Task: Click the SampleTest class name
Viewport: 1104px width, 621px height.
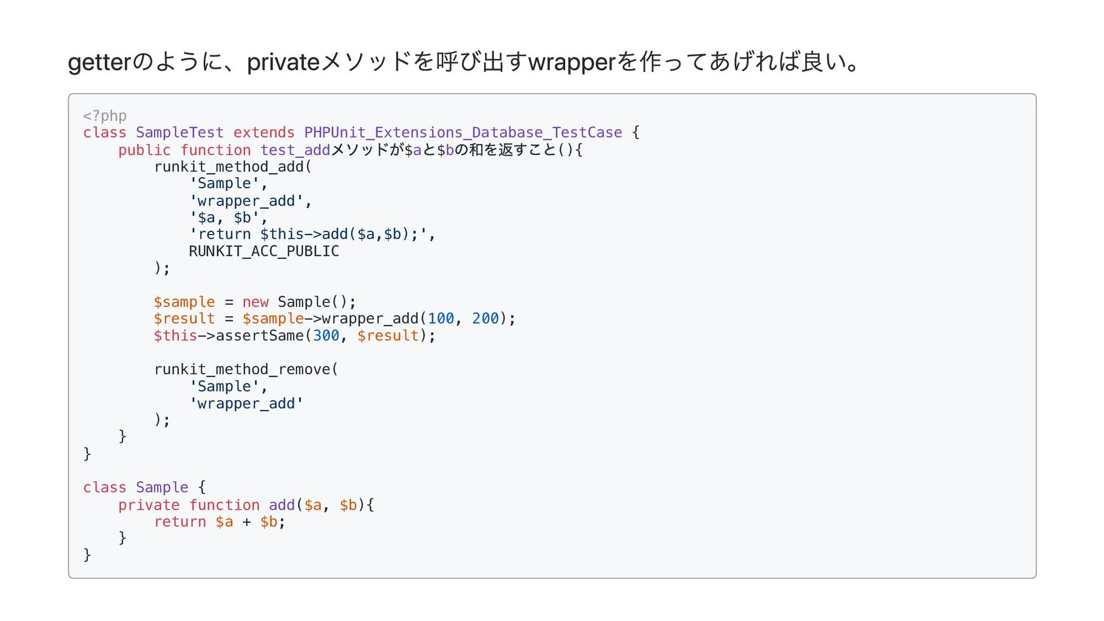Action: [179, 133]
